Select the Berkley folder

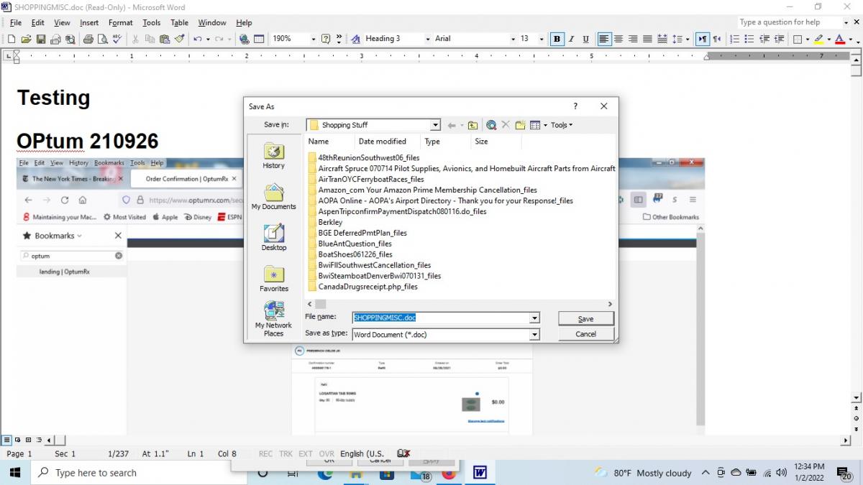(330, 222)
